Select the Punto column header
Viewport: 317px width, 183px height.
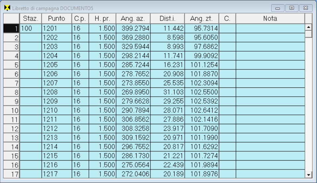[x=57, y=19]
